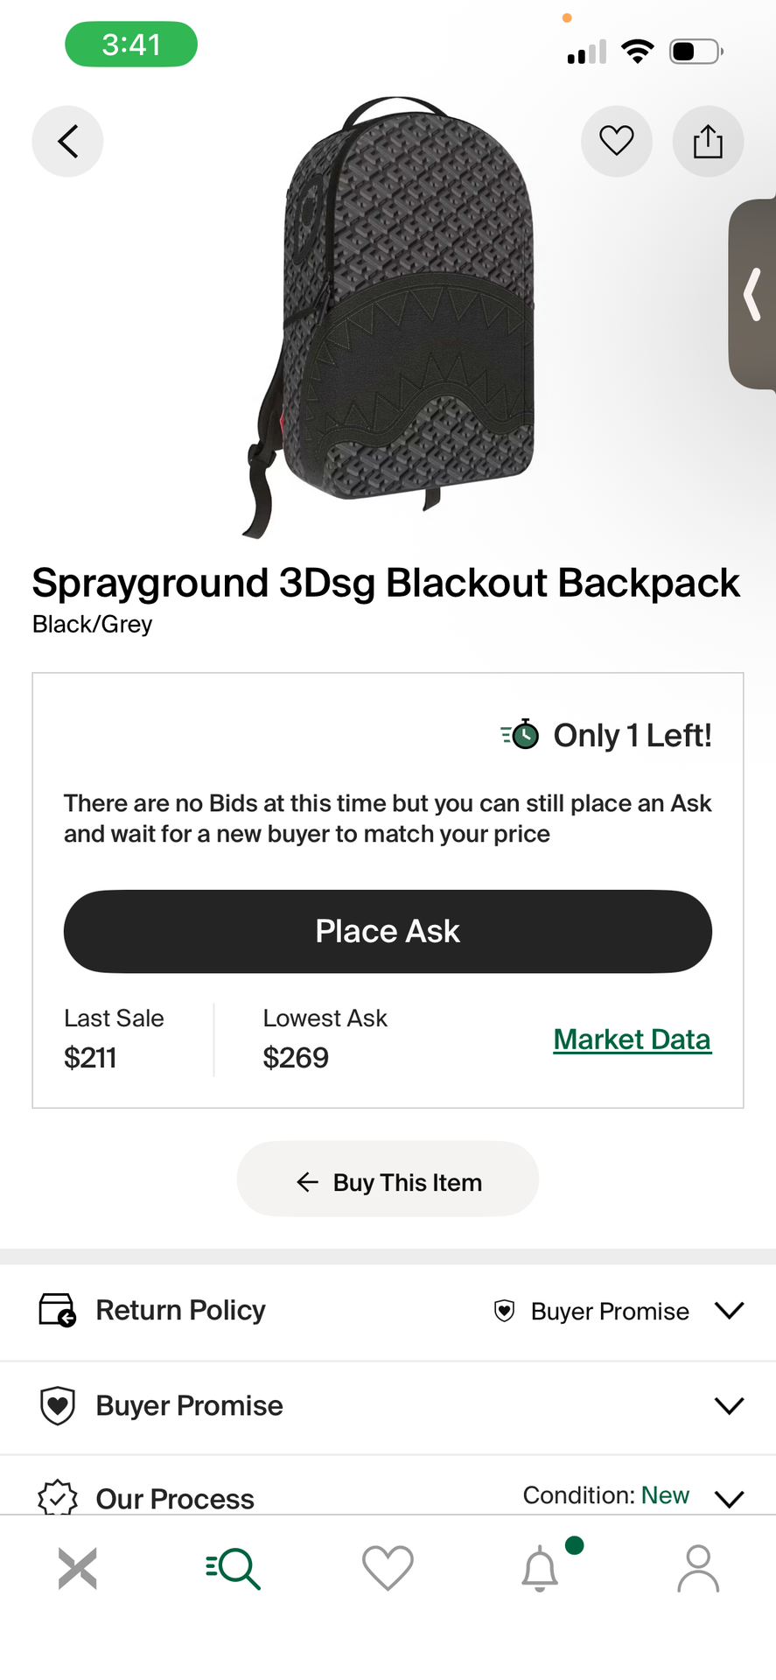776x1680 pixels.
Task: Open the side panel handle on right edge
Action: pos(753,295)
